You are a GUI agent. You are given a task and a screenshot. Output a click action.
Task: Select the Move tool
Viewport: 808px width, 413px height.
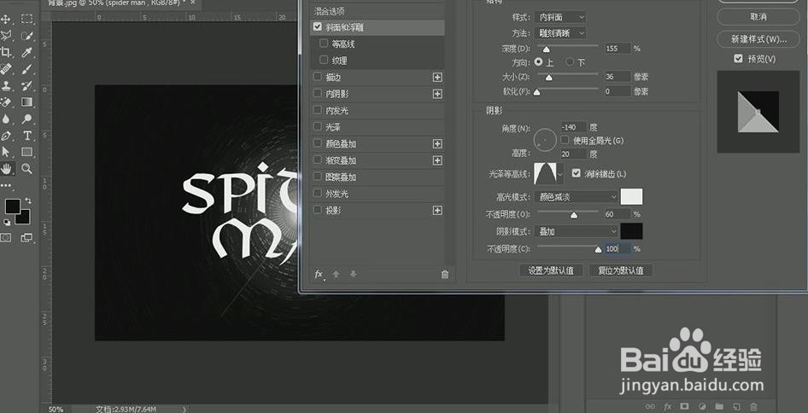[x=6, y=19]
